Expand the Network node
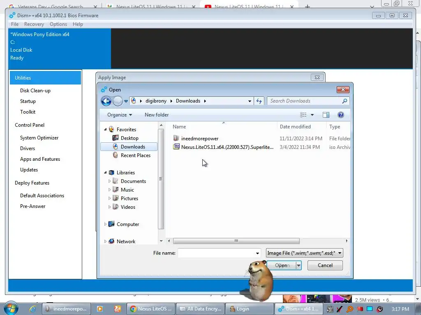This screenshot has height=315, width=421. 105,241
